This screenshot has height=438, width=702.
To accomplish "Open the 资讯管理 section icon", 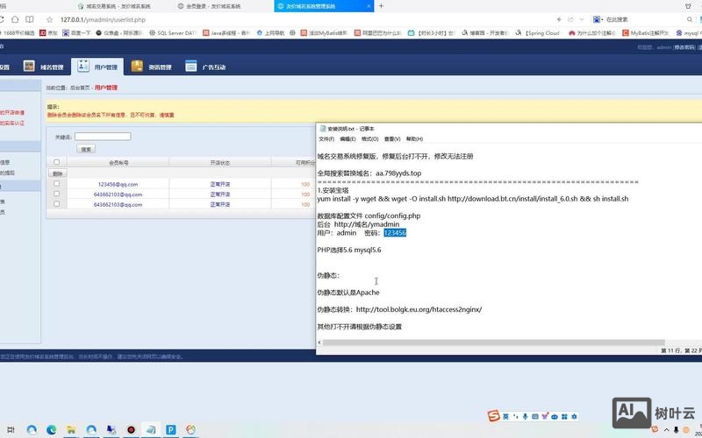I will tap(137, 67).
